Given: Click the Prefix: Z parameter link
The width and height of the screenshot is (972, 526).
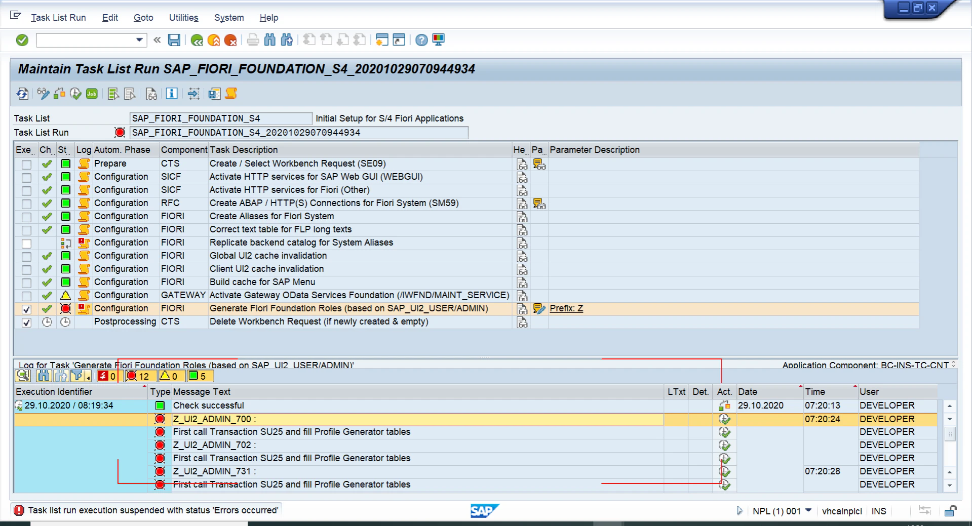Looking at the screenshot, I should click(566, 308).
